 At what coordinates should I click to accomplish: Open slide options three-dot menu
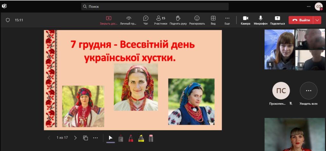pos(96,138)
